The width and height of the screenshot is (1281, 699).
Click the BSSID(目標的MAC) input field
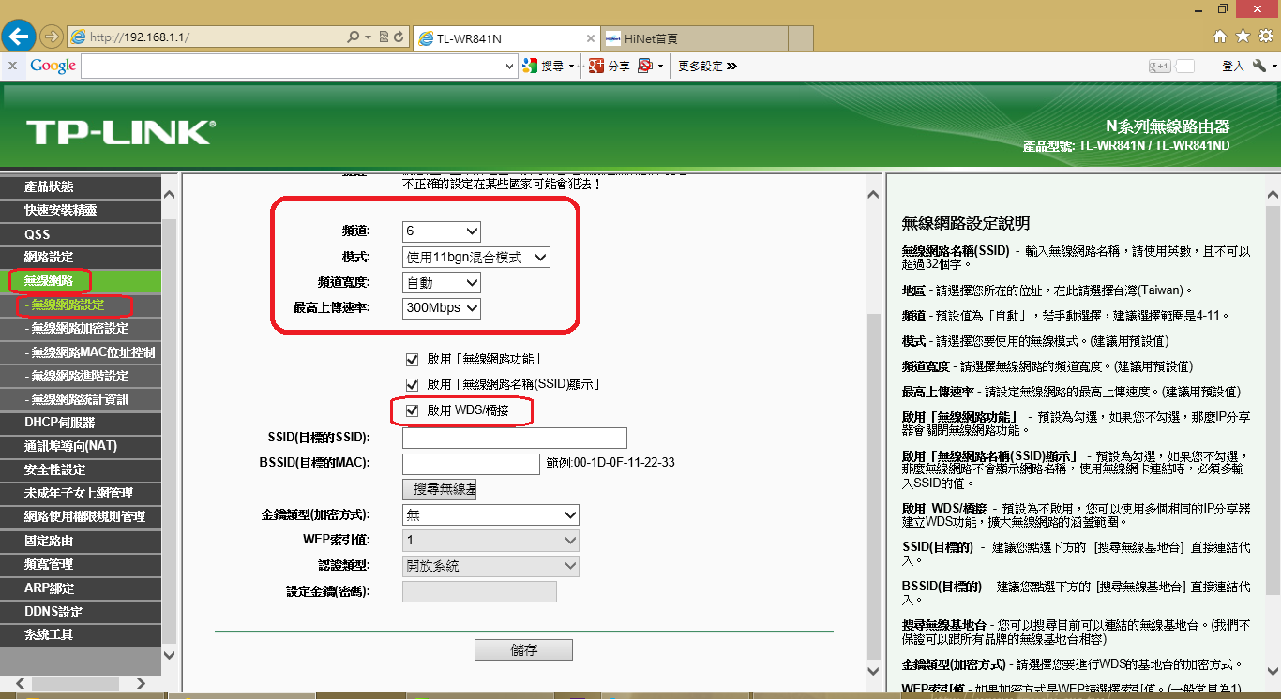[x=471, y=464]
